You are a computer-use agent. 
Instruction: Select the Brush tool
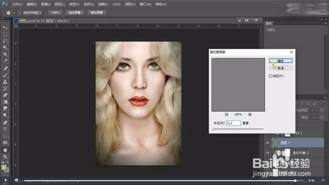point(5,75)
